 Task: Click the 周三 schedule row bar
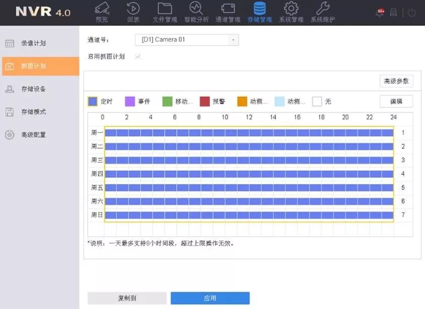pos(249,160)
